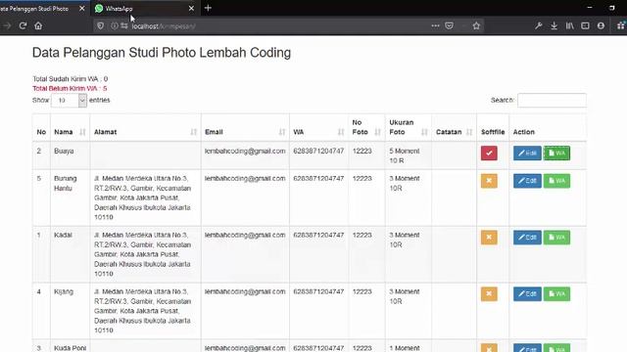Screen dimensions: 627x352
Task: Toggle the orange softfile X for Burung Hantu
Action: point(489,181)
